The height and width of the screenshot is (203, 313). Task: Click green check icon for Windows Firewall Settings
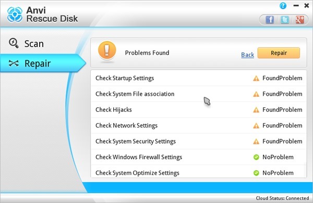coord(256,157)
